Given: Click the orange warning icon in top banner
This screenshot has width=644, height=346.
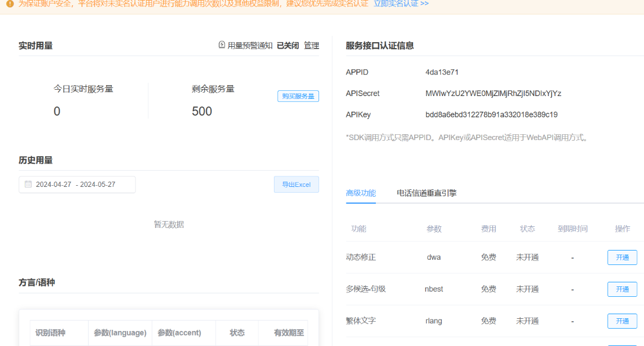Looking at the screenshot, I should [9, 3].
